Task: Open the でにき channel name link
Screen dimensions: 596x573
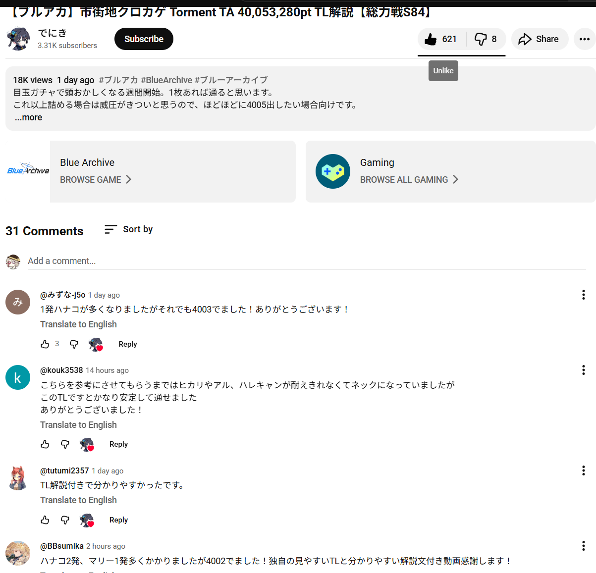Action: click(52, 33)
